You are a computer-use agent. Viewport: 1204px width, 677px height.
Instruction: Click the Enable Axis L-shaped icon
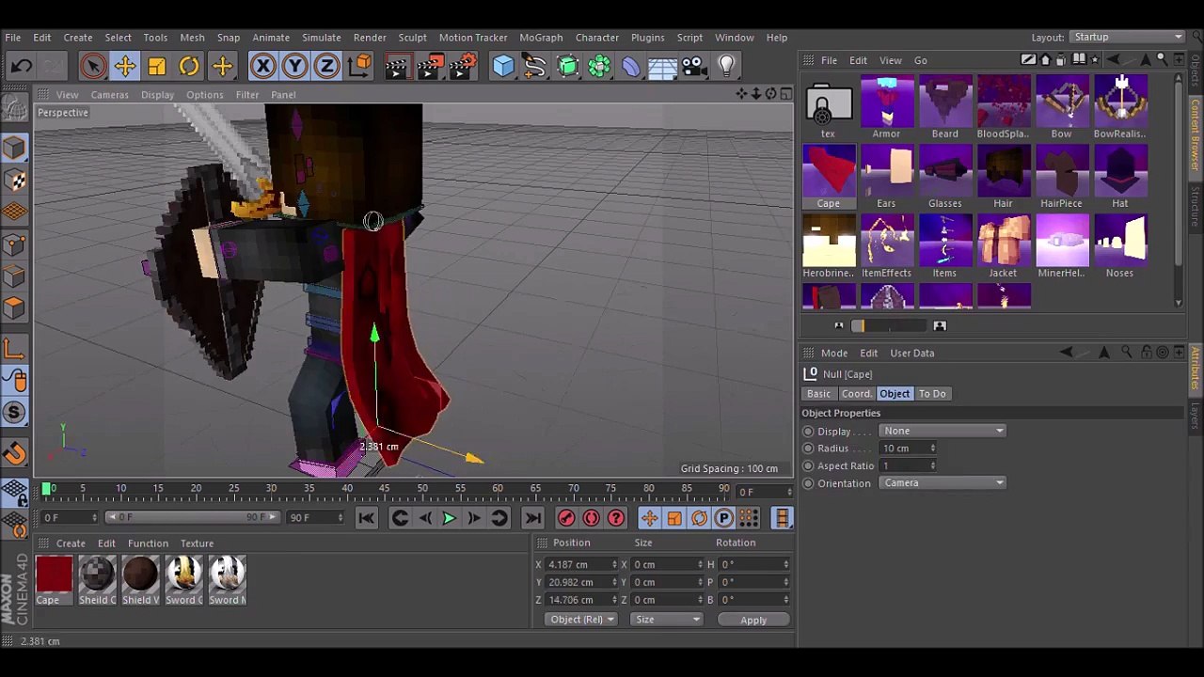(x=14, y=350)
